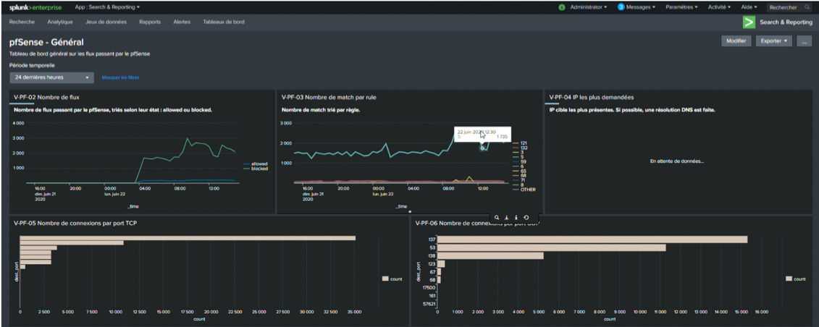Click count legend in TCP port chart
Viewport: 819px width, 327px height.
click(x=392, y=279)
